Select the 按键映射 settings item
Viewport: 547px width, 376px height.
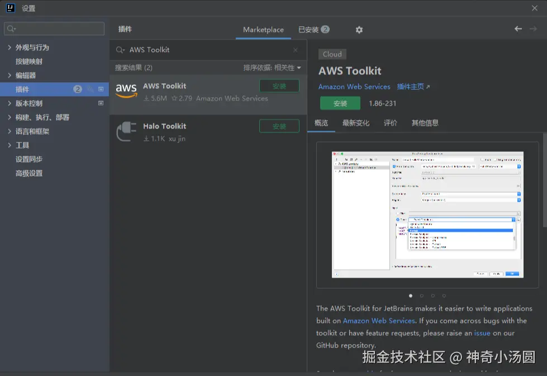click(29, 61)
